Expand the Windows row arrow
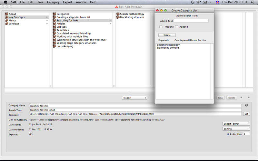This screenshot has width=258, height=161. [x=47, y=24]
